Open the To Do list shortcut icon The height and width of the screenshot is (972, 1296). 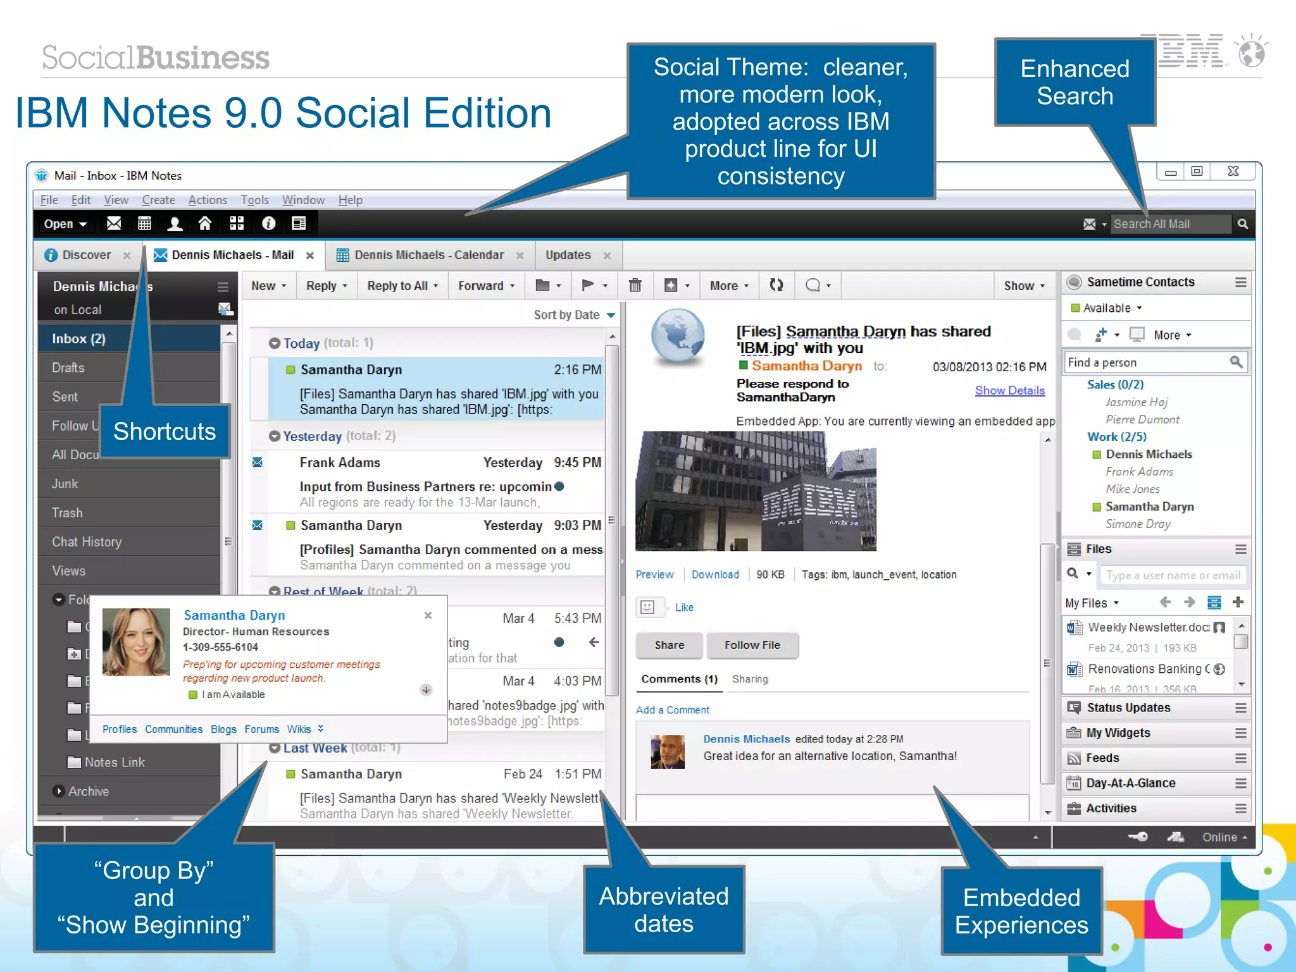[x=299, y=223]
